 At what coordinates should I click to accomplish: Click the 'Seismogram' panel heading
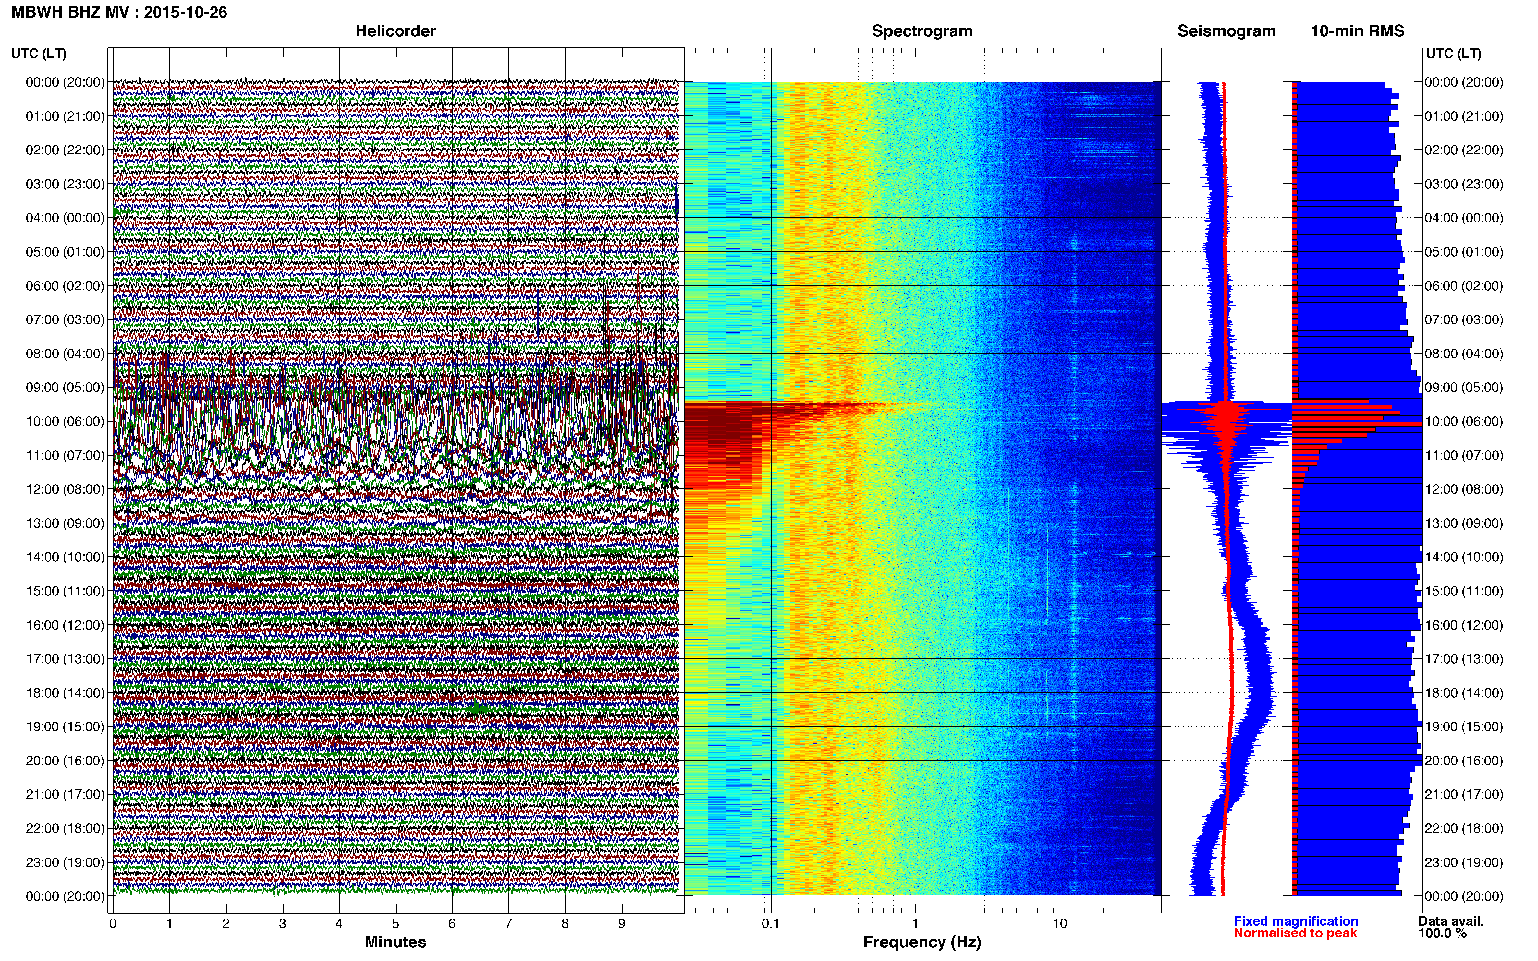tap(1227, 31)
